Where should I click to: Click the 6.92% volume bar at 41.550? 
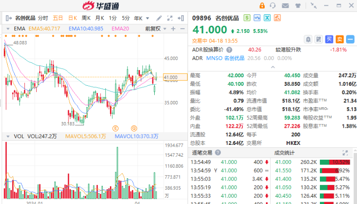pos(329,171)
